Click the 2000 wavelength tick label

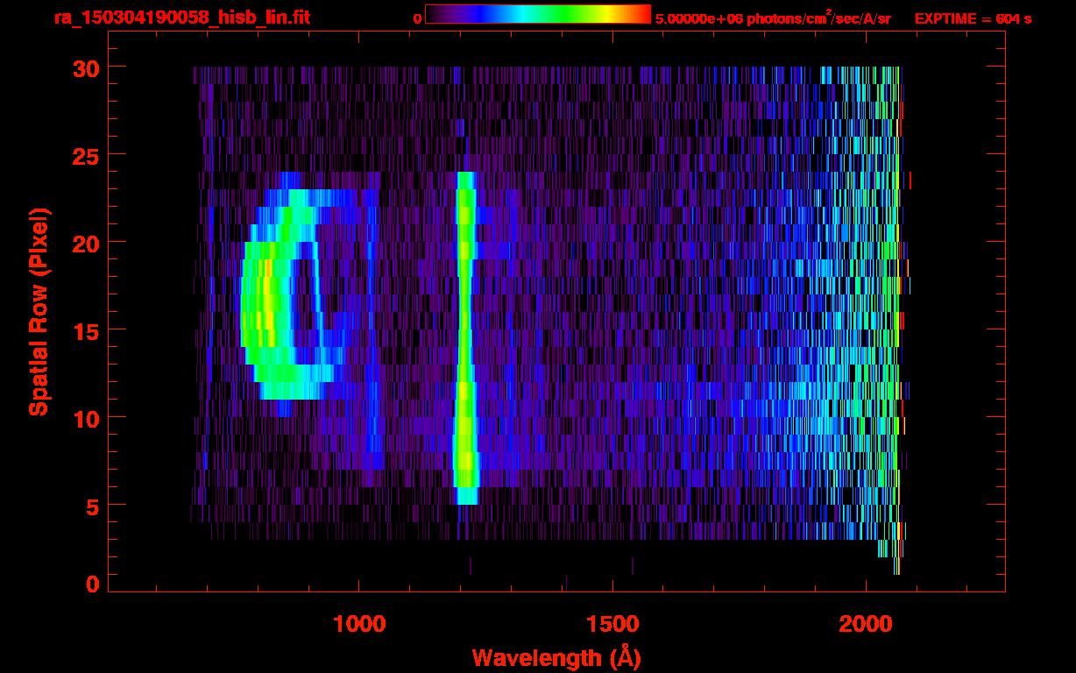866,624
